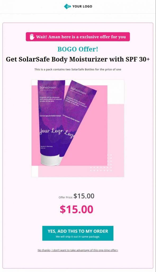Viewport: 156px width, 272px height.
Task: Click "We will ship it out" button subtext
Action: tap(78, 237)
